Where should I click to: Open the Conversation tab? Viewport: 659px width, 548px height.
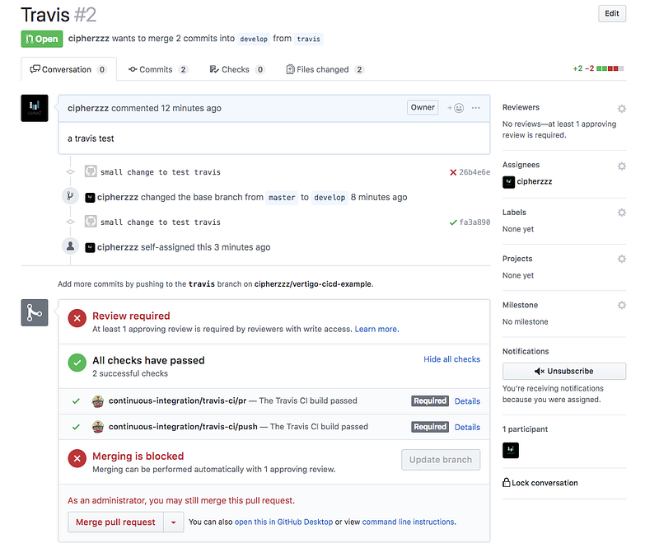[x=68, y=69]
